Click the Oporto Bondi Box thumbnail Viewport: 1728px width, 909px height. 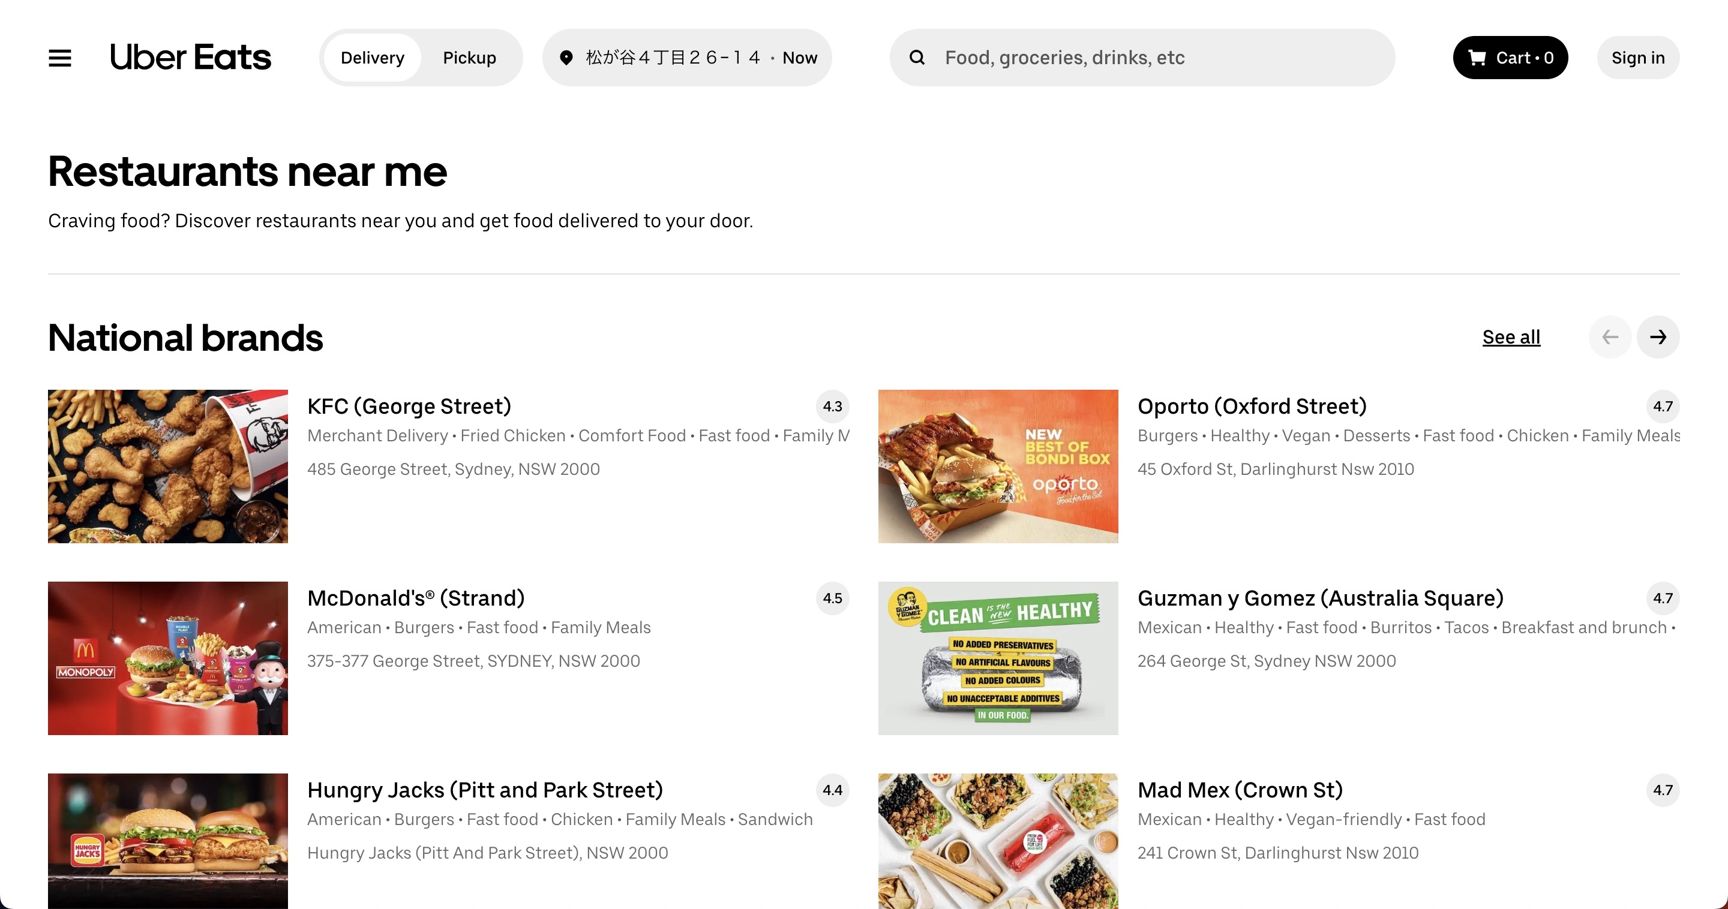[x=997, y=466]
